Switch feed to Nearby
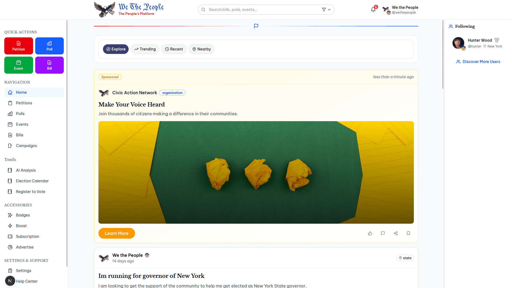 [201, 49]
